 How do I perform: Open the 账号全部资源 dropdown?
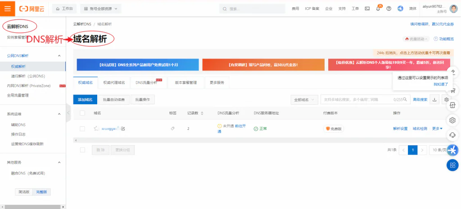point(100,9)
